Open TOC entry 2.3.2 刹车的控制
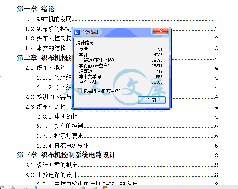238x189 pixels. click(60, 126)
